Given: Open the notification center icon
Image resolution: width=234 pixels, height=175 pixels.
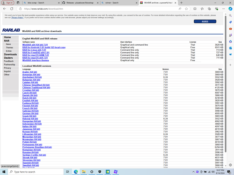Looking at the screenshot, I should click(229, 172).
